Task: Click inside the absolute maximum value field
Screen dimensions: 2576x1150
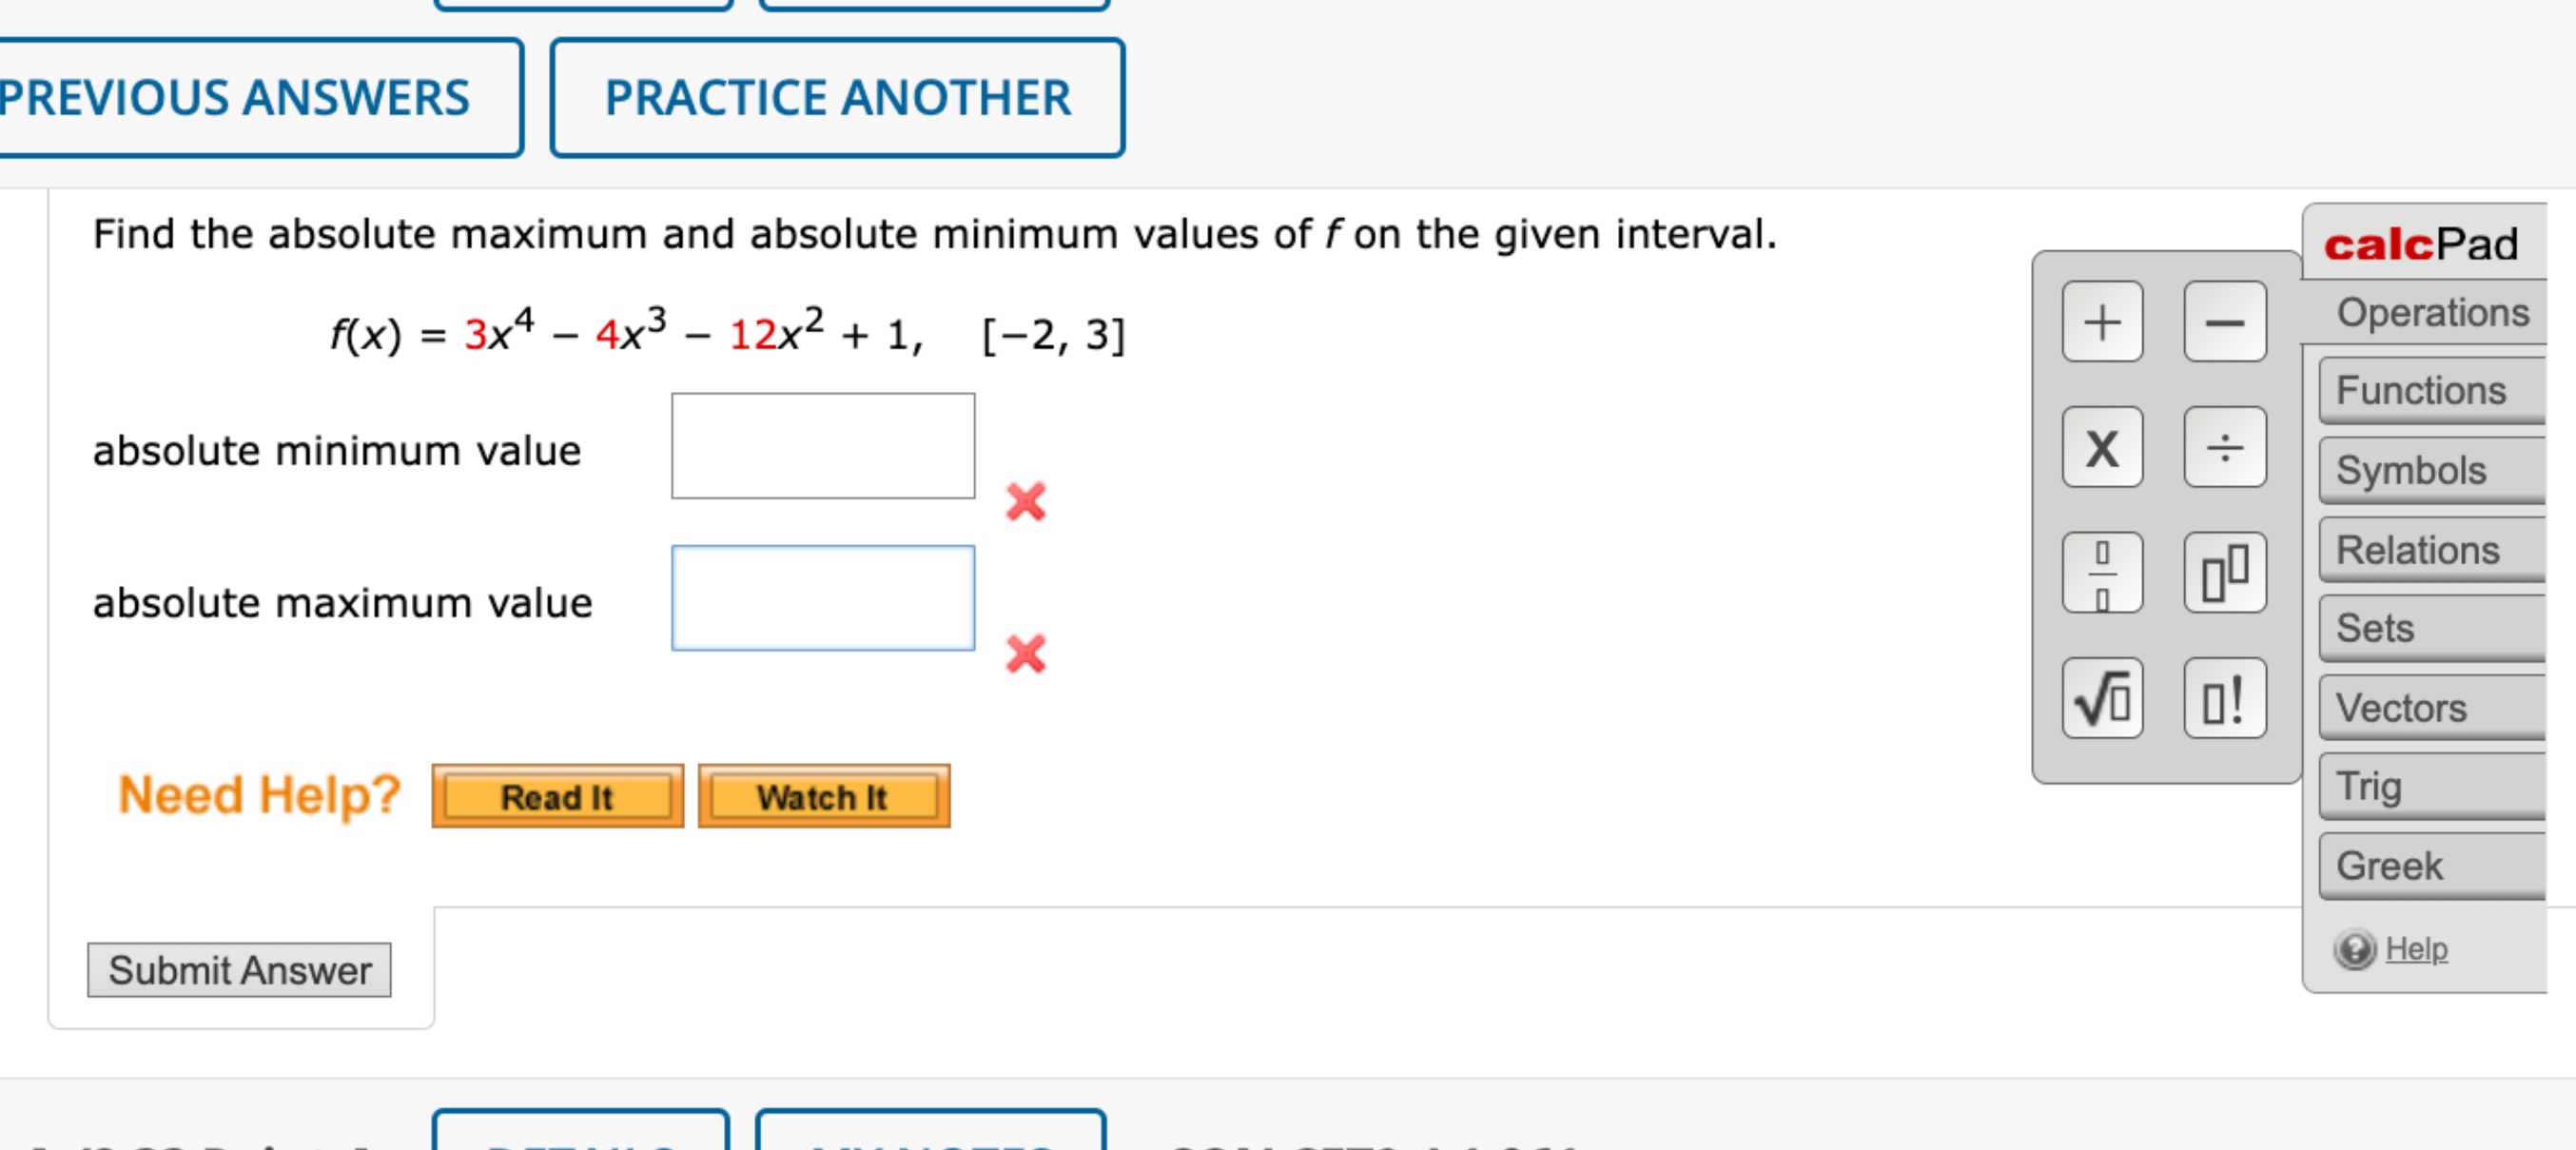Action: click(x=824, y=597)
